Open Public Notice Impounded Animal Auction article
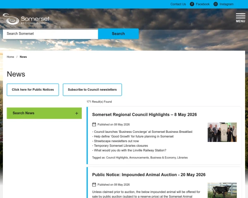 coord(149,174)
